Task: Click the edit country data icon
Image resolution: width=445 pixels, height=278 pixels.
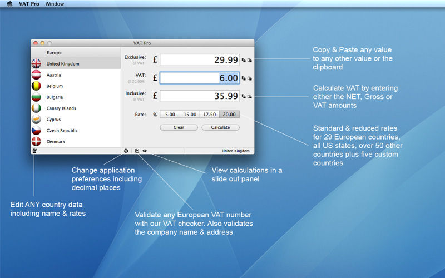Action: point(34,151)
